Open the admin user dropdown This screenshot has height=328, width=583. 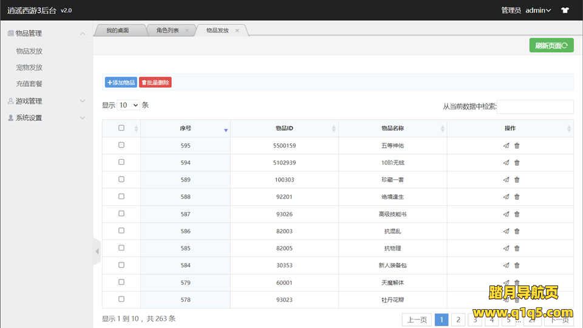538,10
